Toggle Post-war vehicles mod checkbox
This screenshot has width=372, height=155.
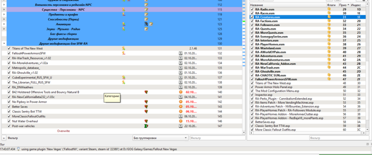(x=9, y=126)
